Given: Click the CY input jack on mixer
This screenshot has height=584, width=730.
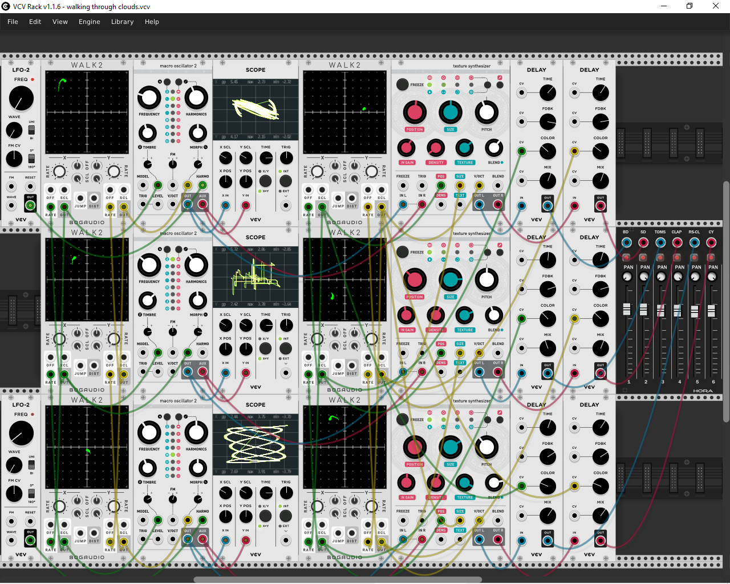Looking at the screenshot, I should pyautogui.click(x=711, y=242).
